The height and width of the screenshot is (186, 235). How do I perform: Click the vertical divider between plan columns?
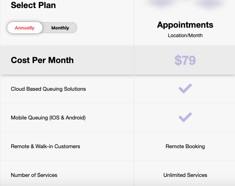tap(134, 93)
